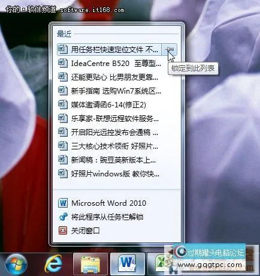Click the Excel taskbar button
Screen dimensions: 260x276
pyautogui.click(x=160, y=264)
